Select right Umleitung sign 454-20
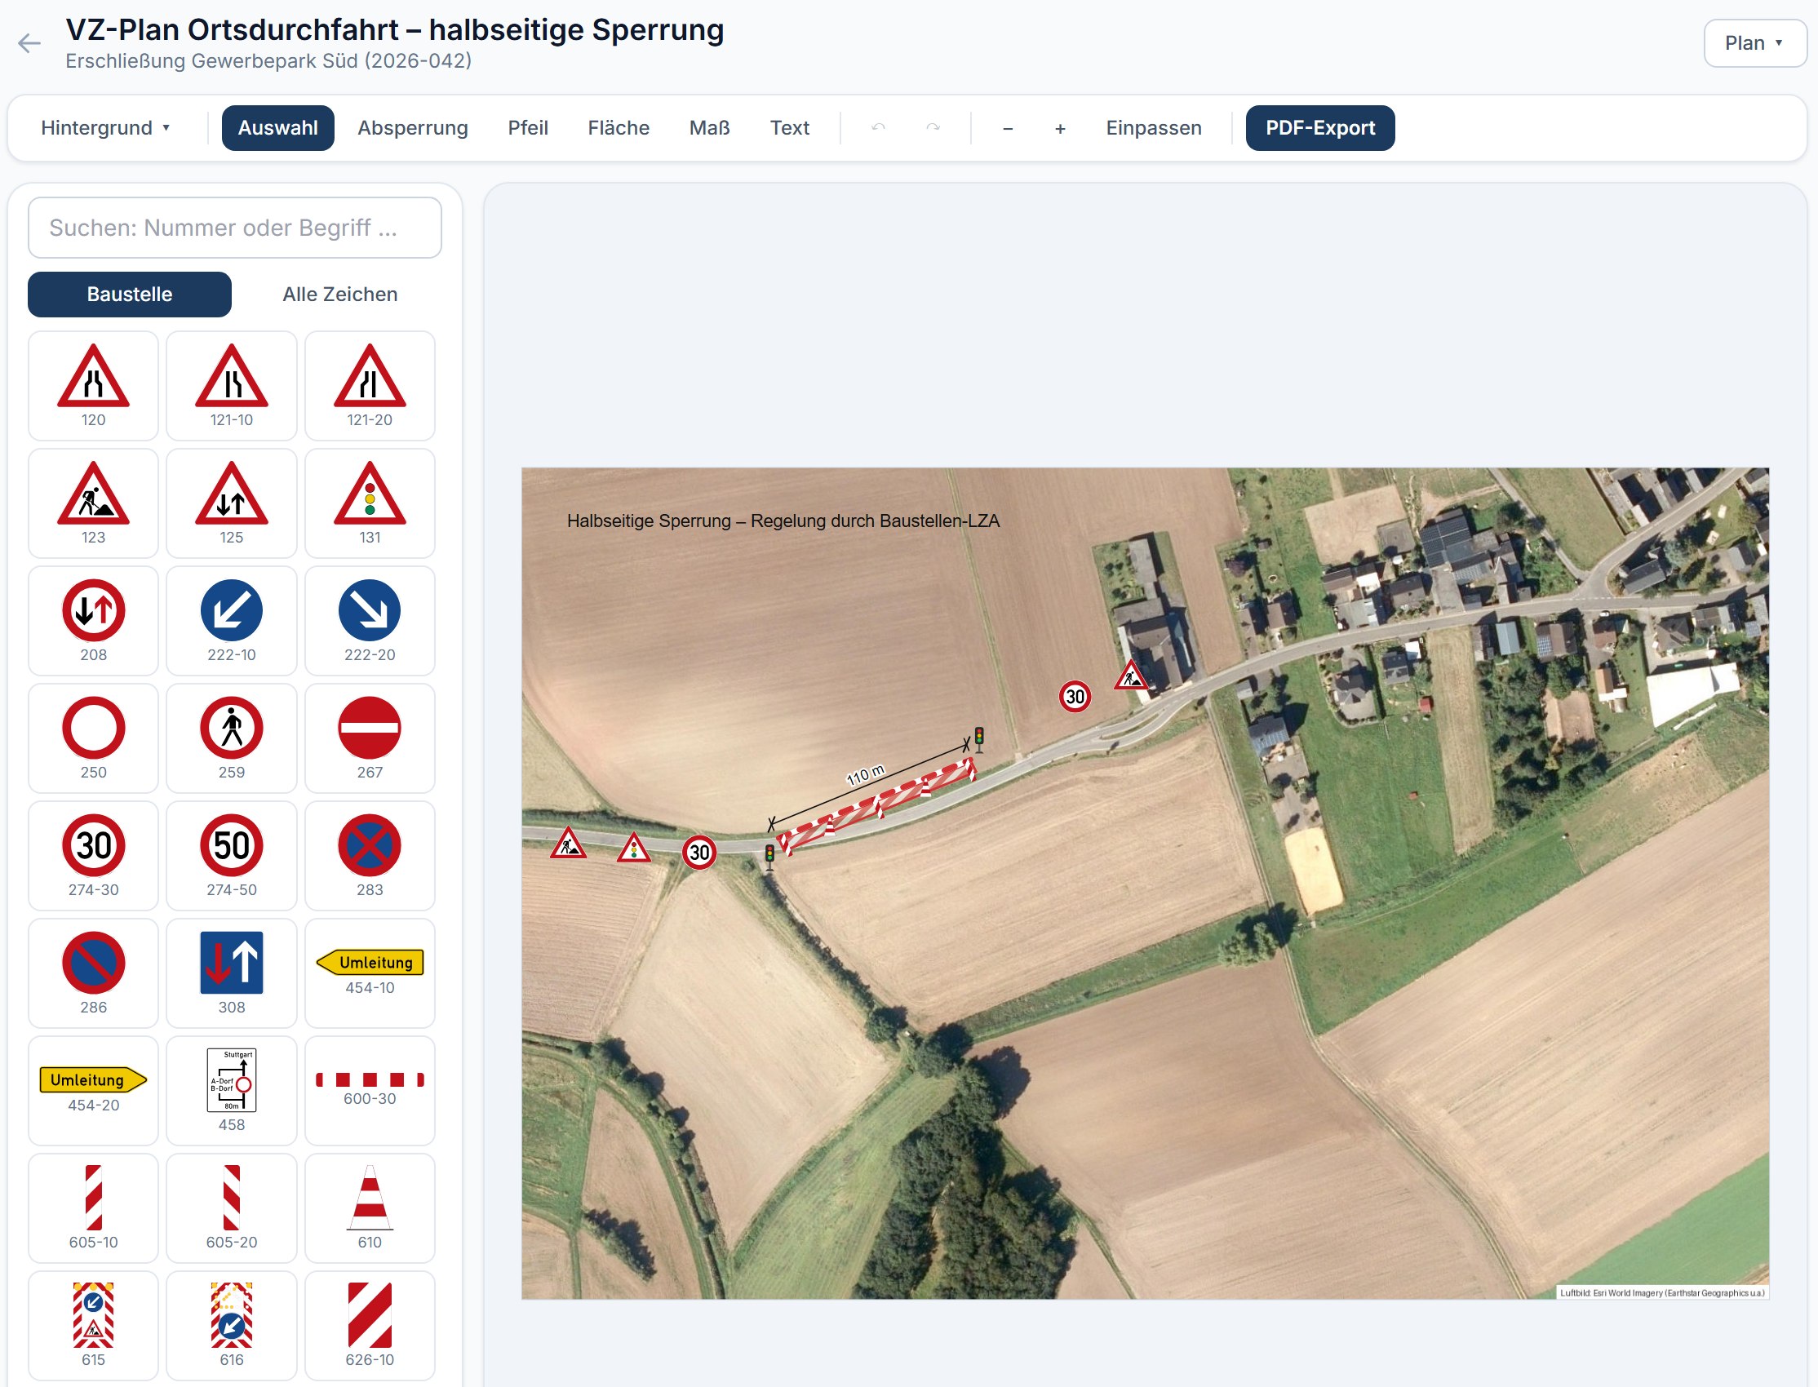Screen dimensions: 1818x1387 coord(93,1091)
